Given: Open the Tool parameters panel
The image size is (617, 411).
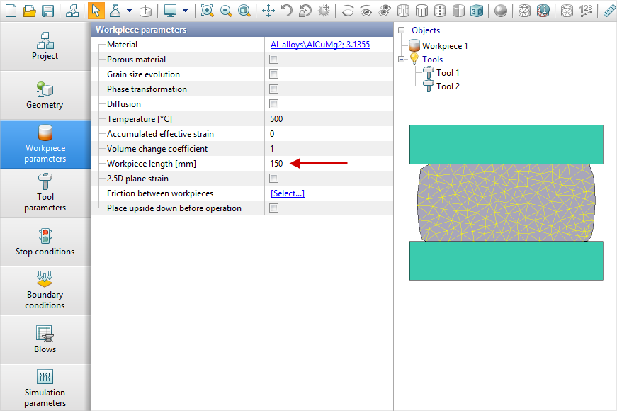Looking at the screenshot, I should point(45,193).
